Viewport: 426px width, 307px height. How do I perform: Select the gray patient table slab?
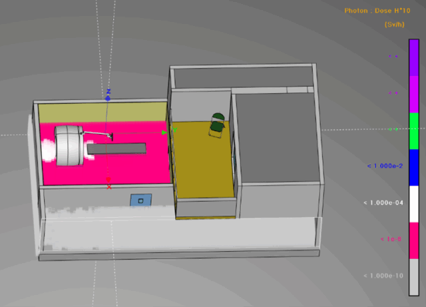[116, 149]
